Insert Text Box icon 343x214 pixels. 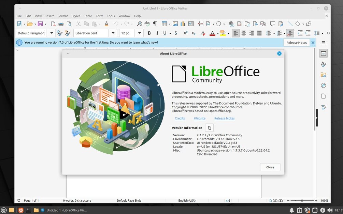pos(191,24)
